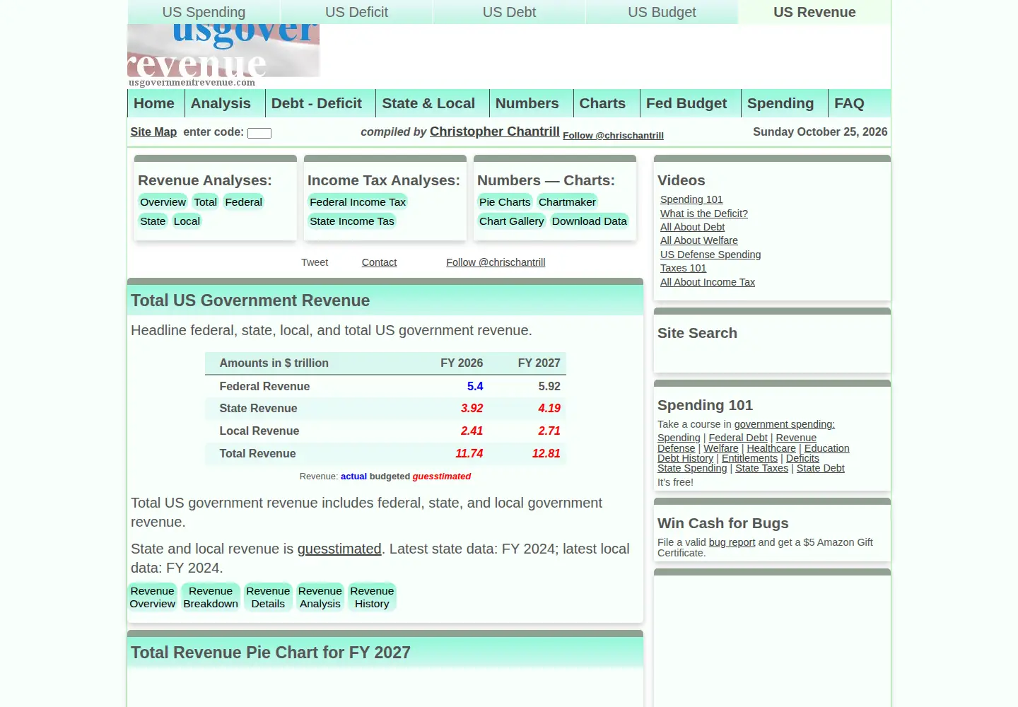Open the Pie Charts button
Viewport: 1018px width, 707px height.
point(505,201)
